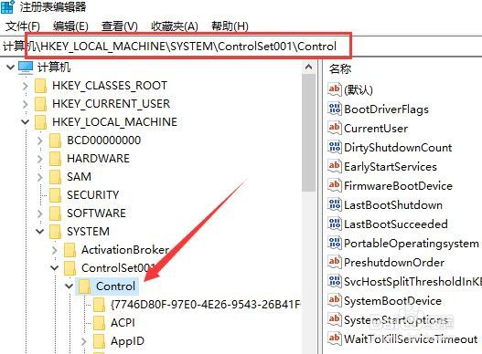
Task: Click the BootDriverFlags binary value icon
Action: click(x=335, y=109)
